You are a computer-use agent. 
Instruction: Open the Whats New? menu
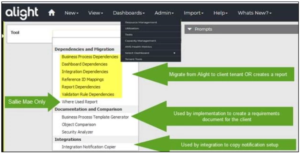pos(255,13)
